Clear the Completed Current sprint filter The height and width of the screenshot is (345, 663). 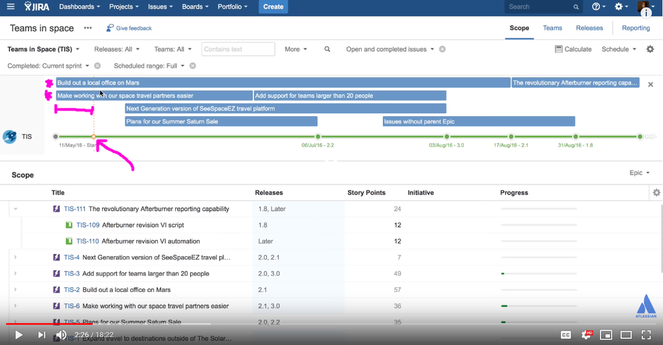(x=98, y=66)
